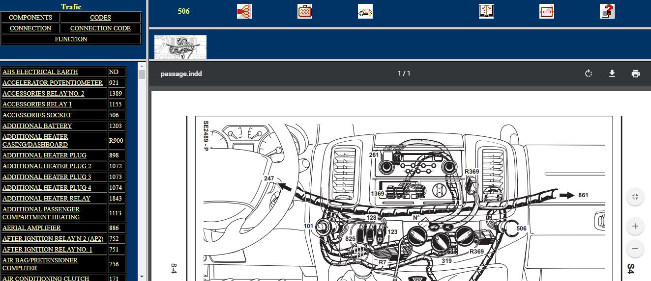Click the yellow 506 component code

click(x=183, y=11)
